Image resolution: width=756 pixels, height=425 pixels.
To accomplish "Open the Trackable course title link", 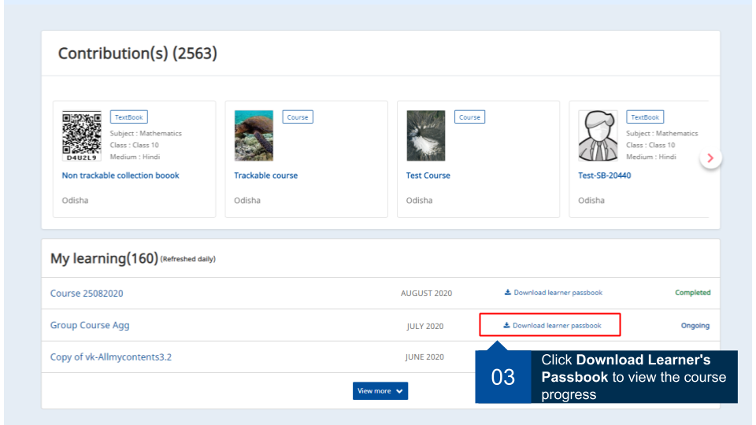I will point(265,176).
